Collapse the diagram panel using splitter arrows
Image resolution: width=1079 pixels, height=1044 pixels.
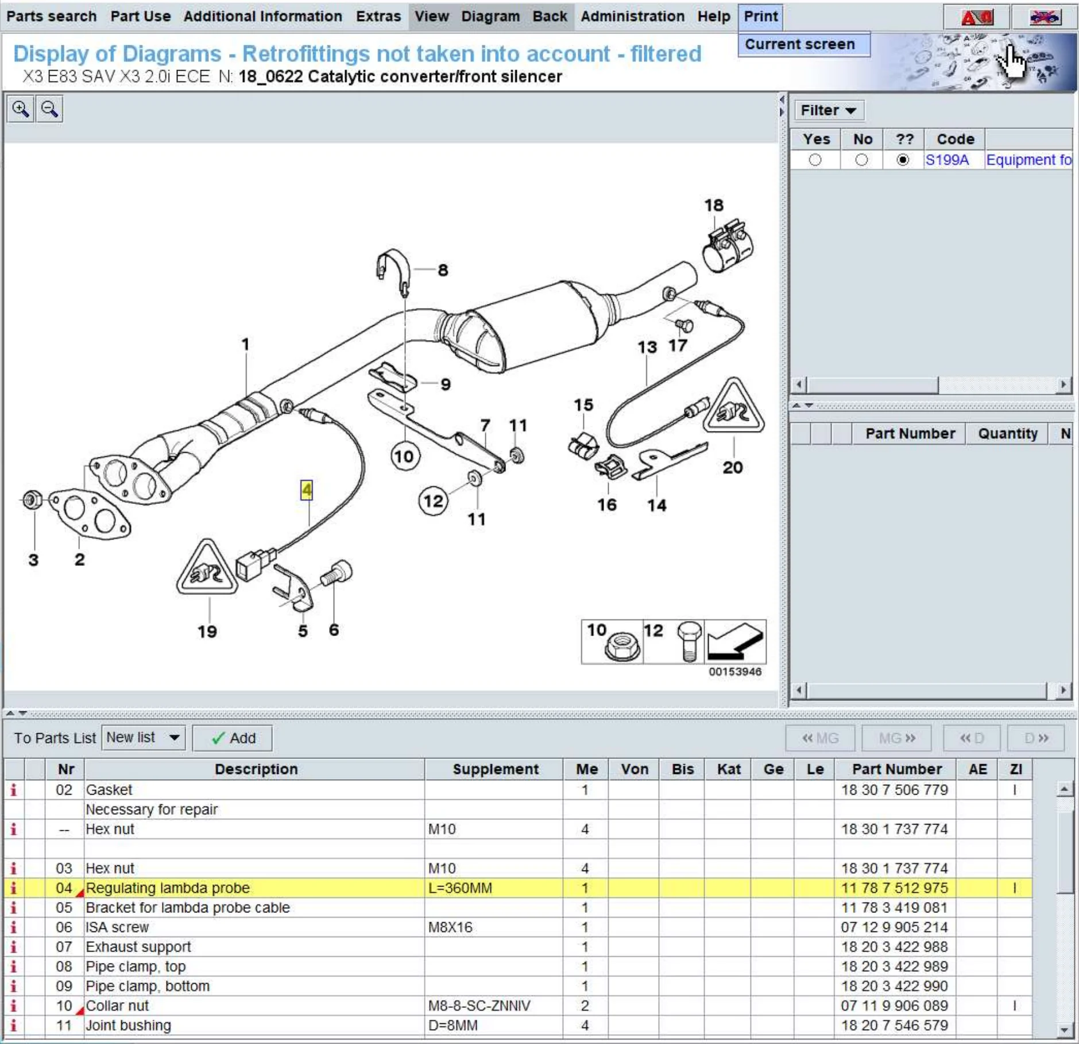coord(10,713)
